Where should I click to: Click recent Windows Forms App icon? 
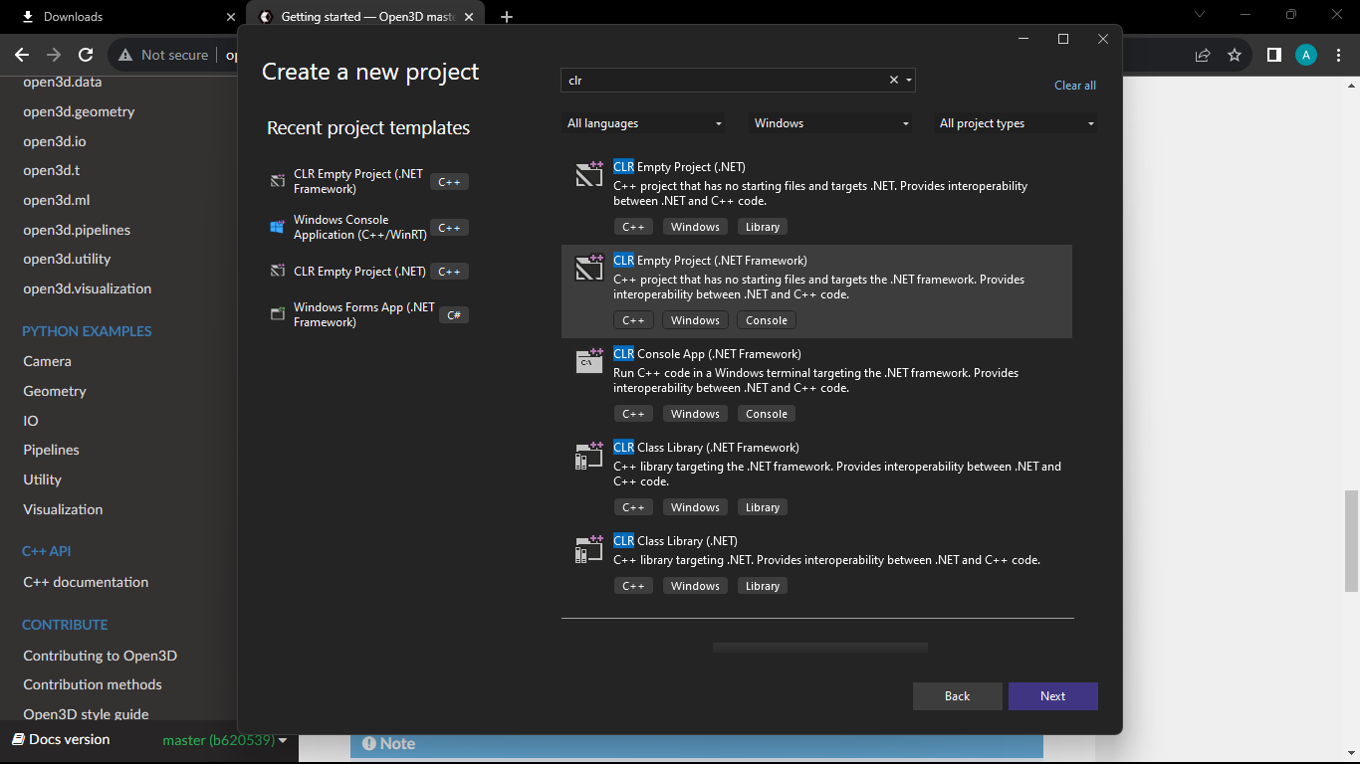(278, 314)
